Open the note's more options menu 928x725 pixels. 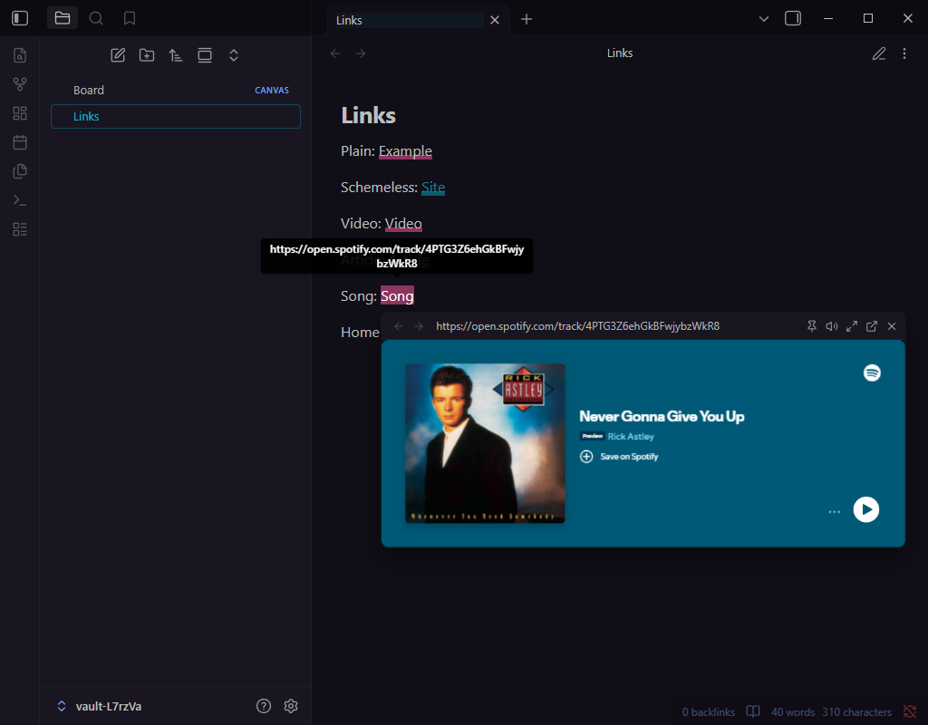[x=904, y=53]
